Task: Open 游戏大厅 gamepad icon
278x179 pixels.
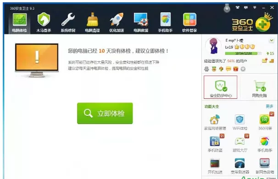Action: pos(240,144)
